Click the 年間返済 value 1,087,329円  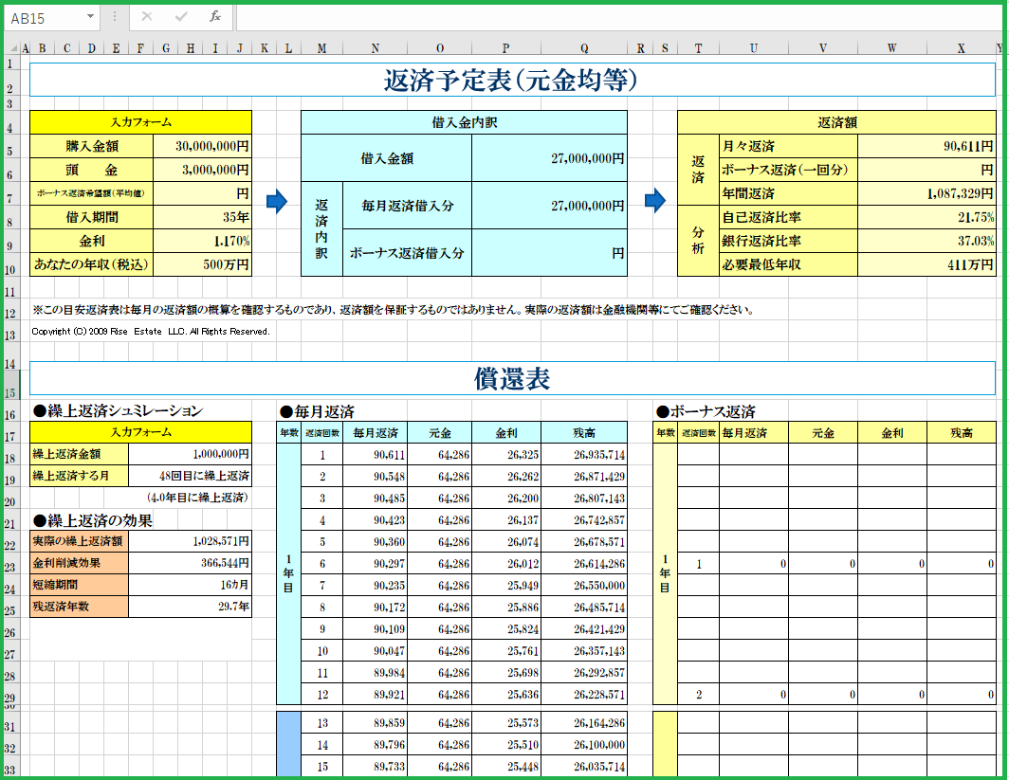pyautogui.click(x=927, y=193)
